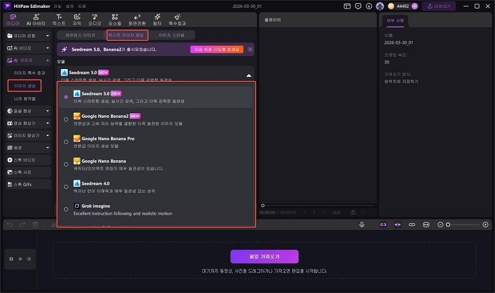Click the 지금 바로 시도해 보세요 button

point(217,49)
